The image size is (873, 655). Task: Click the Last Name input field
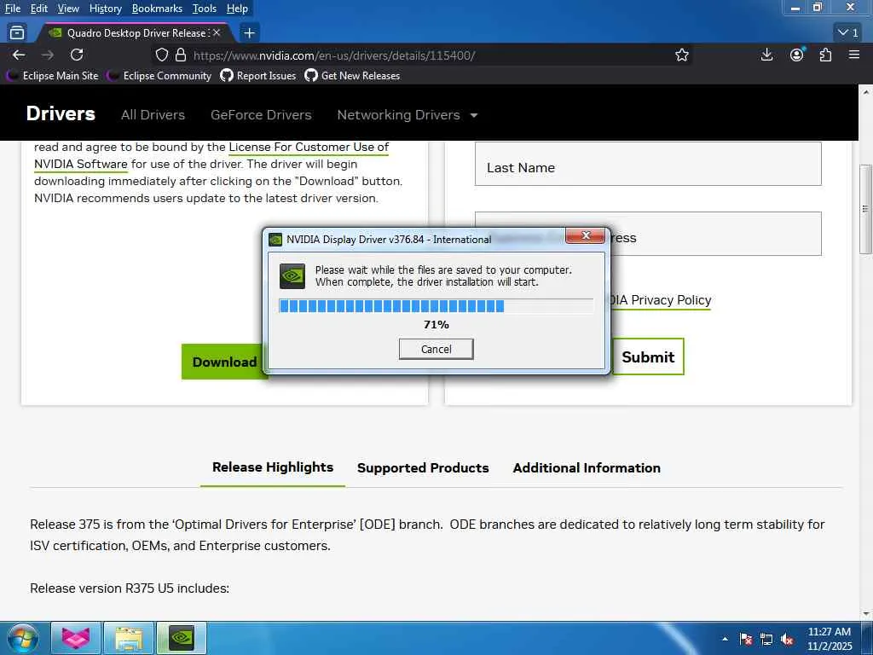648,164
